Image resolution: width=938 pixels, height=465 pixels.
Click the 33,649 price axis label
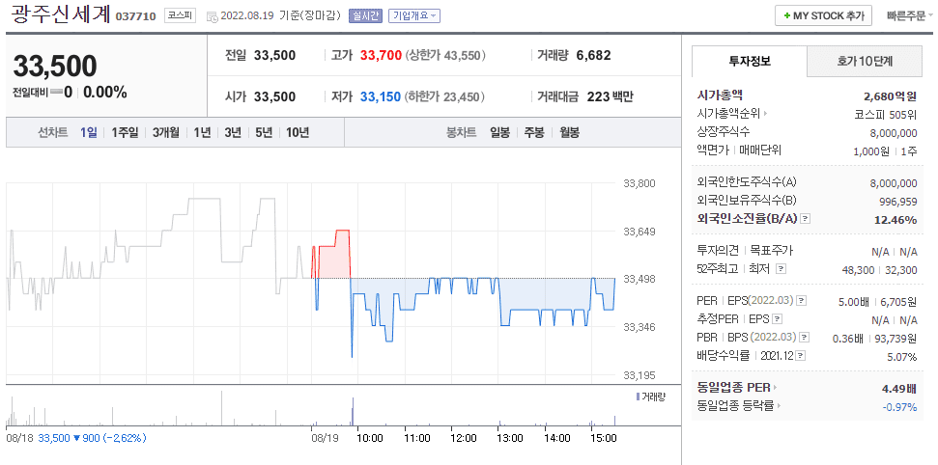tap(640, 232)
